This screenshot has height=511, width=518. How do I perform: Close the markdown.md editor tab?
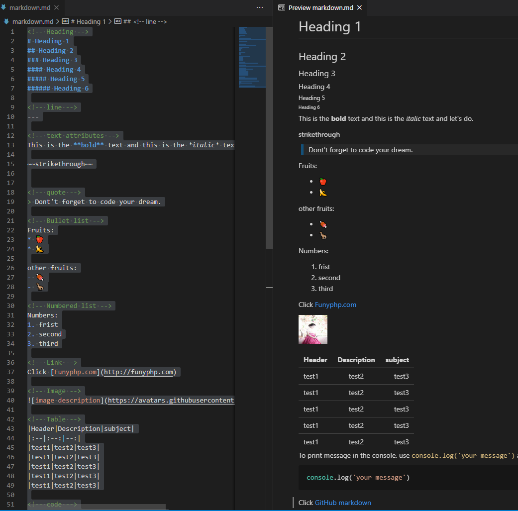[57, 7]
